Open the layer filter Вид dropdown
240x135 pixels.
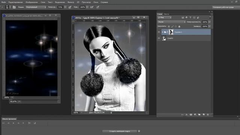(x=165, y=18)
